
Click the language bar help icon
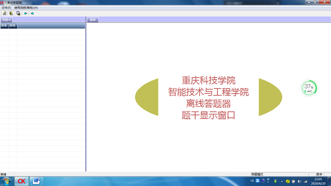(x=263, y=181)
